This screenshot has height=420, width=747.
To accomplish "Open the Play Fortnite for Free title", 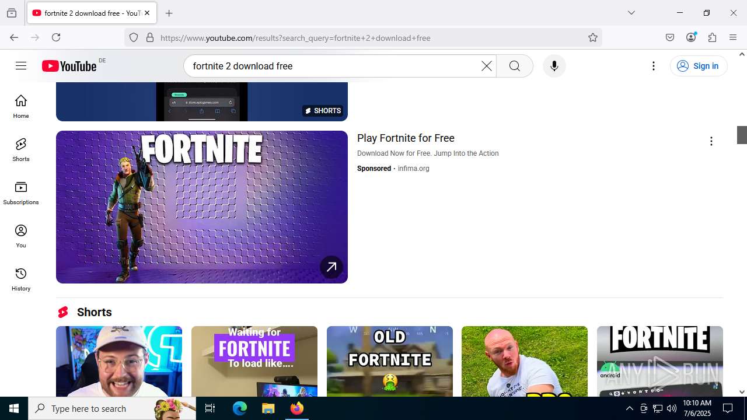I will 406,138.
